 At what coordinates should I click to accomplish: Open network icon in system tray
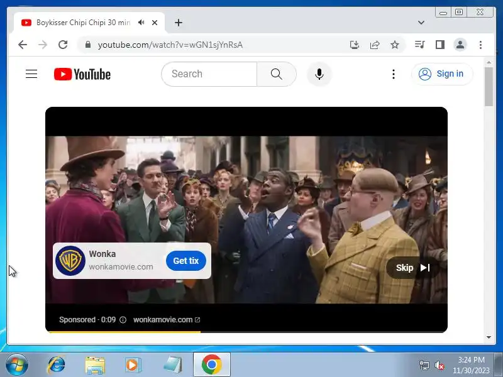pos(424,365)
